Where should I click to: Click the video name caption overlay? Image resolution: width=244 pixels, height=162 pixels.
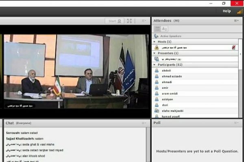pos(20,106)
